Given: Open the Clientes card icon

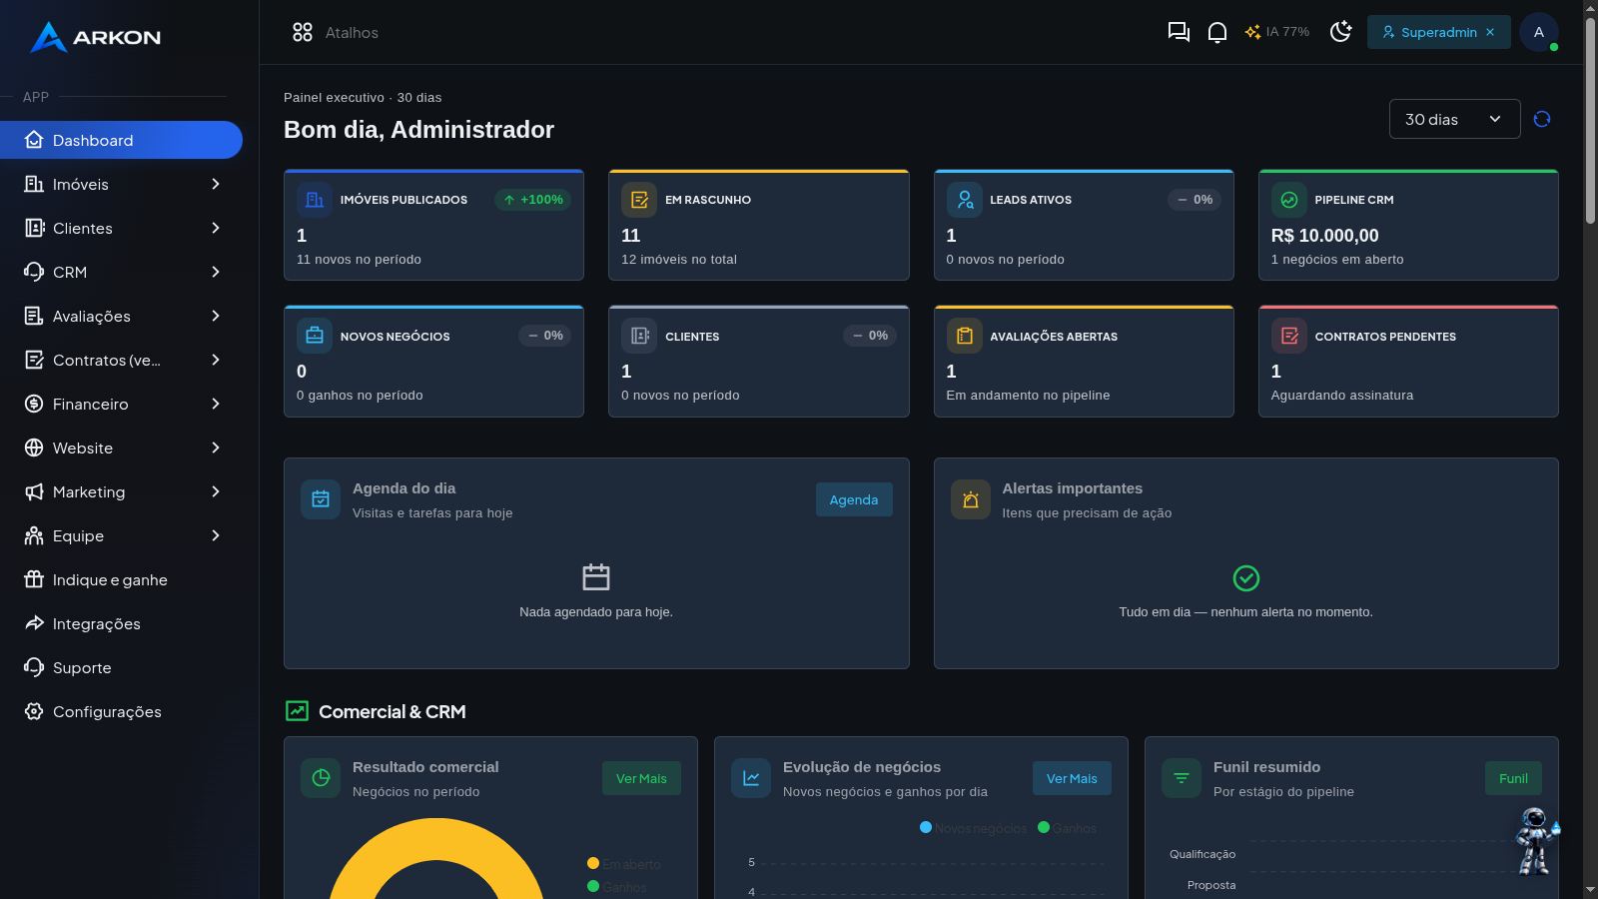Looking at the screenshot, I should (639, 336).
